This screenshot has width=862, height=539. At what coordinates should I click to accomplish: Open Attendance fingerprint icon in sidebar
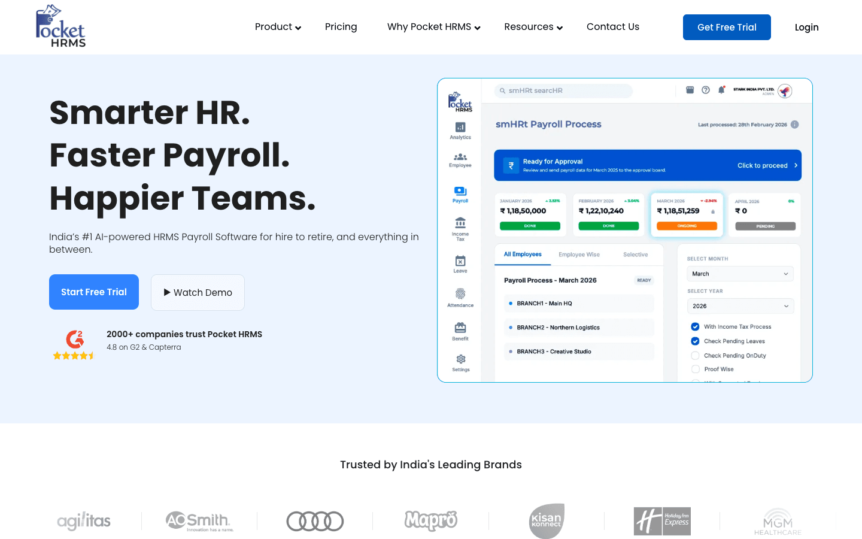[460, 294]
